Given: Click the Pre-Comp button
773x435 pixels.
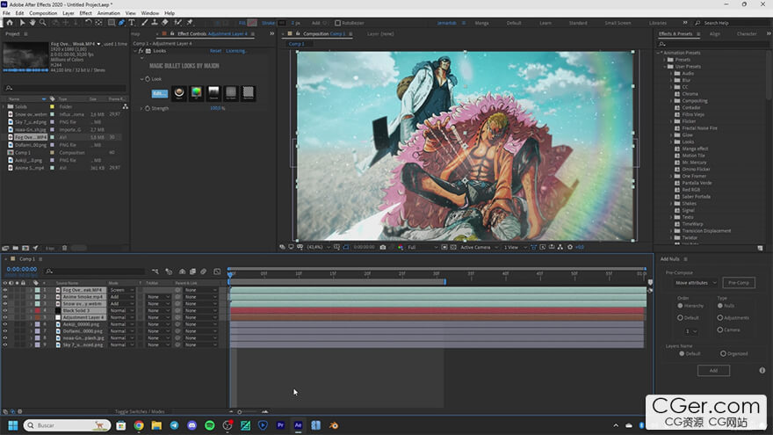Looking at the screenshot, I should [739, 283].
